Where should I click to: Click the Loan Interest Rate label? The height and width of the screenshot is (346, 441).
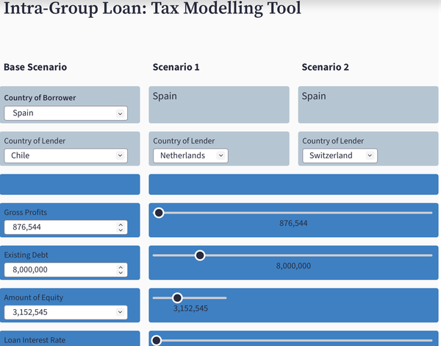coord(35,340)
